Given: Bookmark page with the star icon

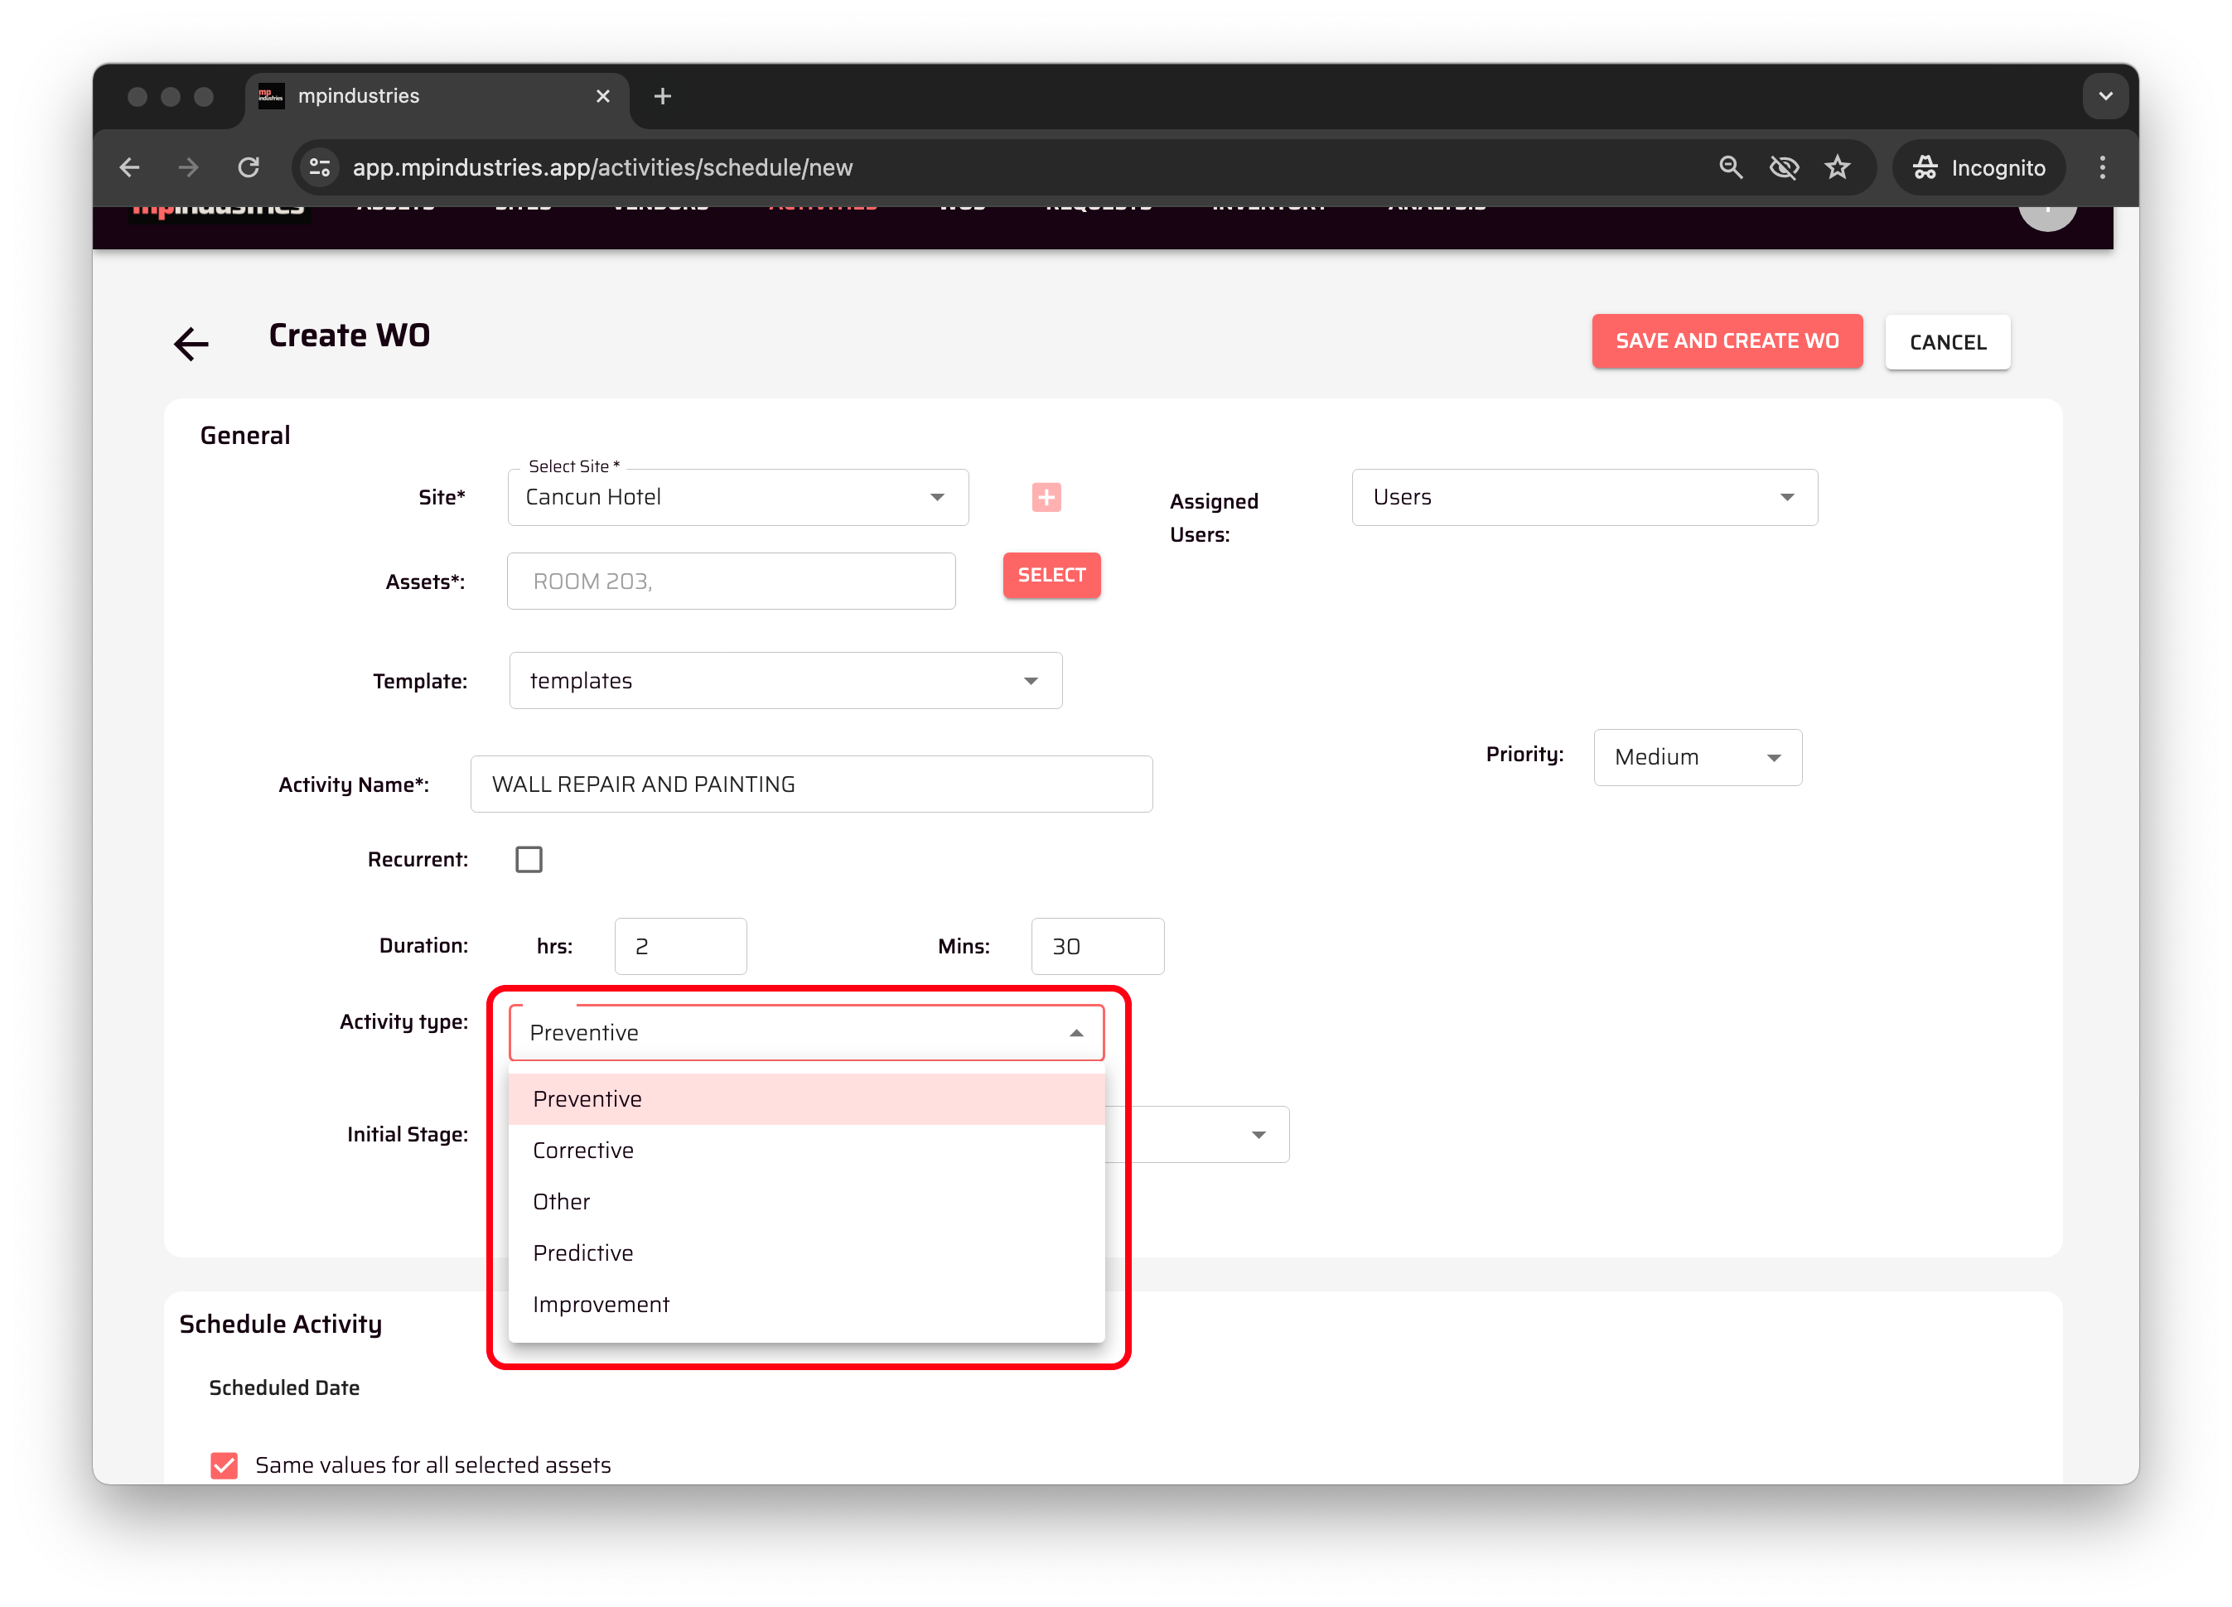Looking at the screenshot, I should (1838, 167).
